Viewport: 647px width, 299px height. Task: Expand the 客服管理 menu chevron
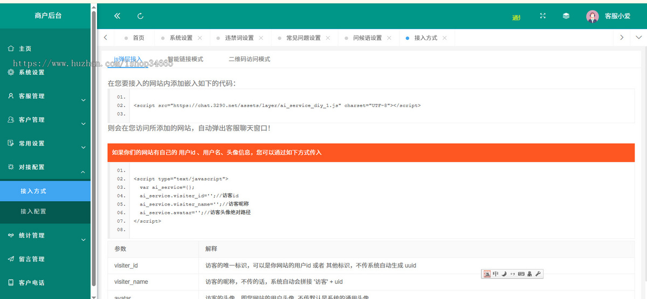(83, 100)
